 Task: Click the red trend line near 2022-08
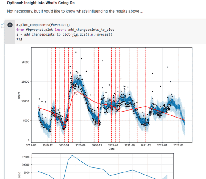tap(178, 118)
